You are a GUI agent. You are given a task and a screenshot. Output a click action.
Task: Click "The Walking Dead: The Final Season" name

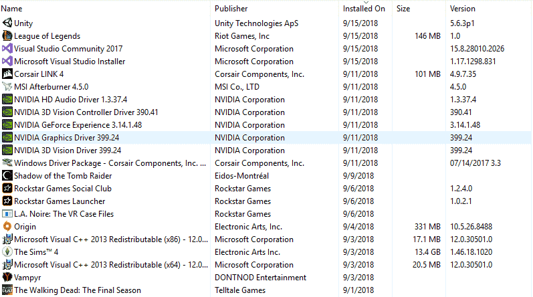click(x=78, y=290)
